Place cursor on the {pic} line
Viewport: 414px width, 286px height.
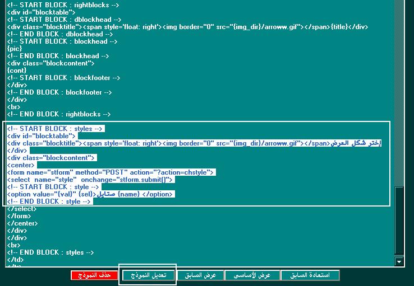click(x=15, y=49)
